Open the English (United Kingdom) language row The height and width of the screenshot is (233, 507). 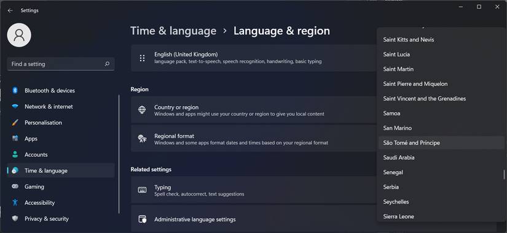[x=254, y=58]
